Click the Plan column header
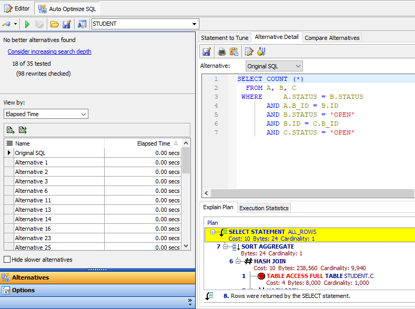 (x=212, y=223)
